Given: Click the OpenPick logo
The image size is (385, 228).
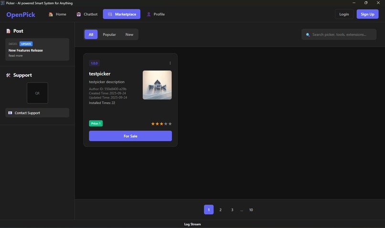Looking at the screenshot, I should coord(21,14).
